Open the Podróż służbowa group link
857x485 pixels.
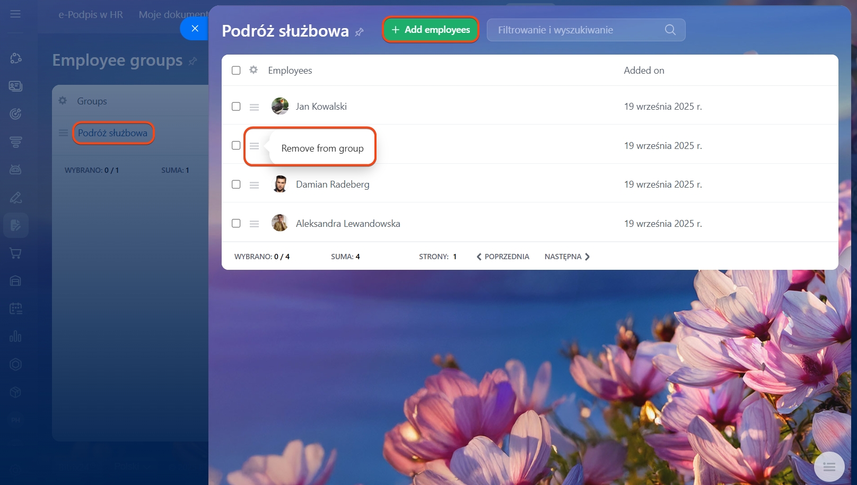(x=113, y=133)
